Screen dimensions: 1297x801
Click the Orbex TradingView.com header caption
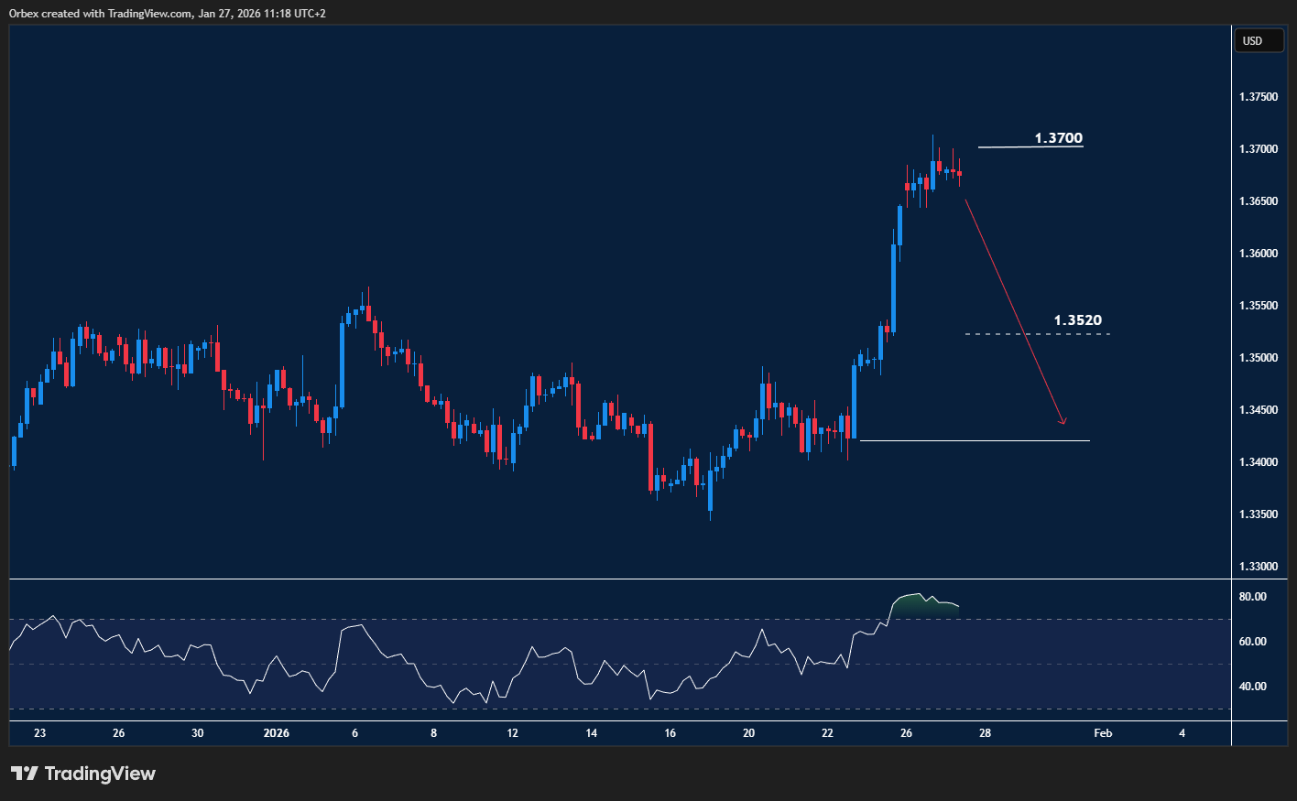tap(168, 14)
